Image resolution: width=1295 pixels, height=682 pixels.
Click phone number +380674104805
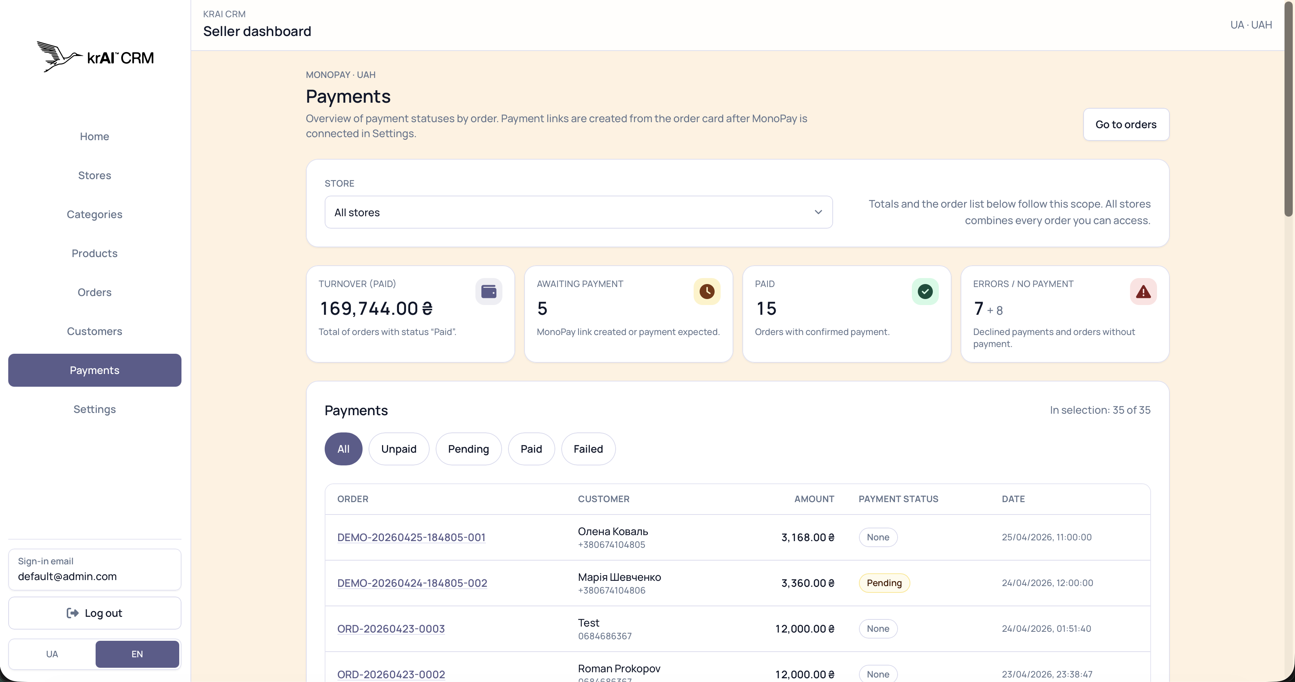611,545
